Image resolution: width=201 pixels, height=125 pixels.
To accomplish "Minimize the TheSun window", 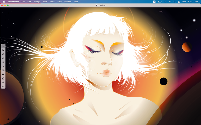I will point(5,5).
